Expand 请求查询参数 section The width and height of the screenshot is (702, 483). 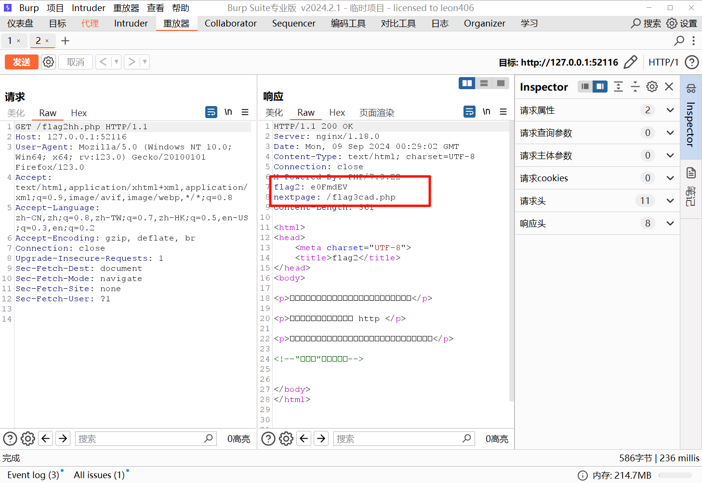pyautogui.click(x=670, y=133)
